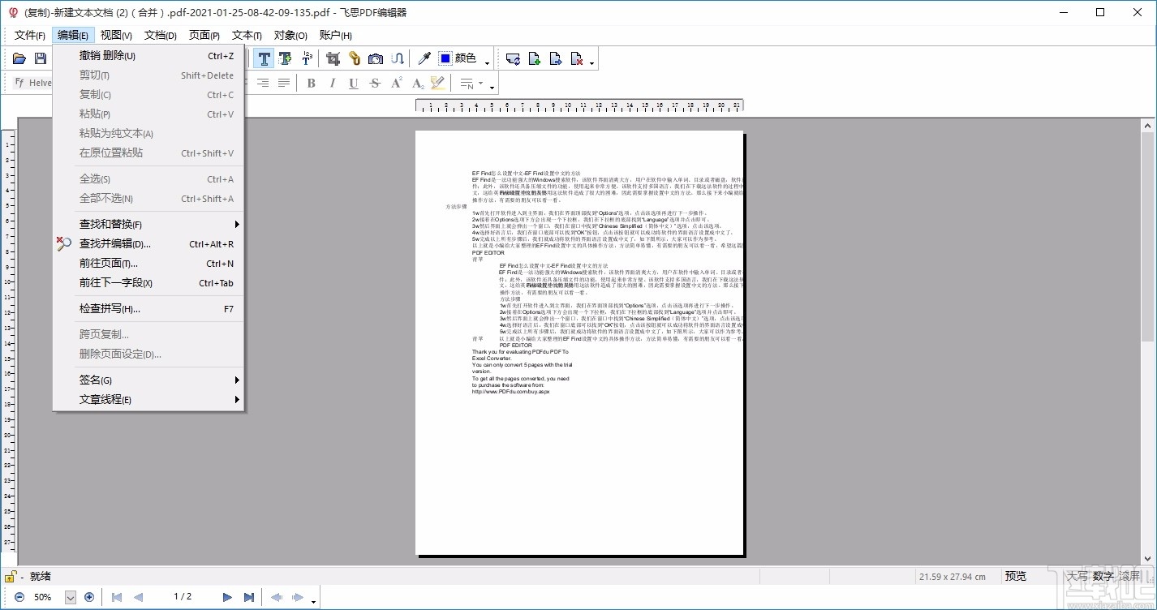
Task: Apply Italic formatting
Action: pyautogui.click(x=333, y=83)
